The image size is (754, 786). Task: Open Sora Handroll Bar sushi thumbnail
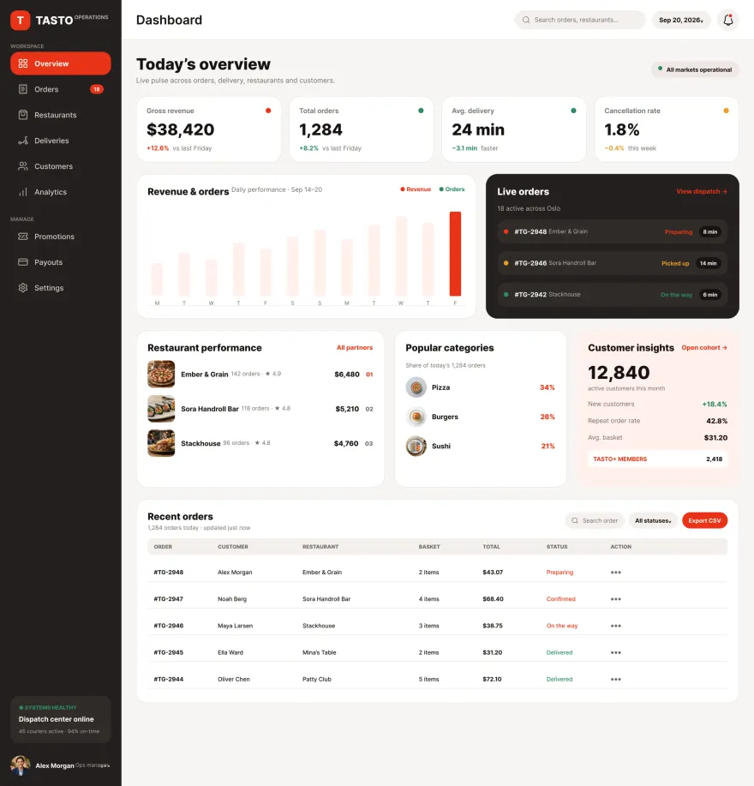pyautogui.click(x=161, y=409)
